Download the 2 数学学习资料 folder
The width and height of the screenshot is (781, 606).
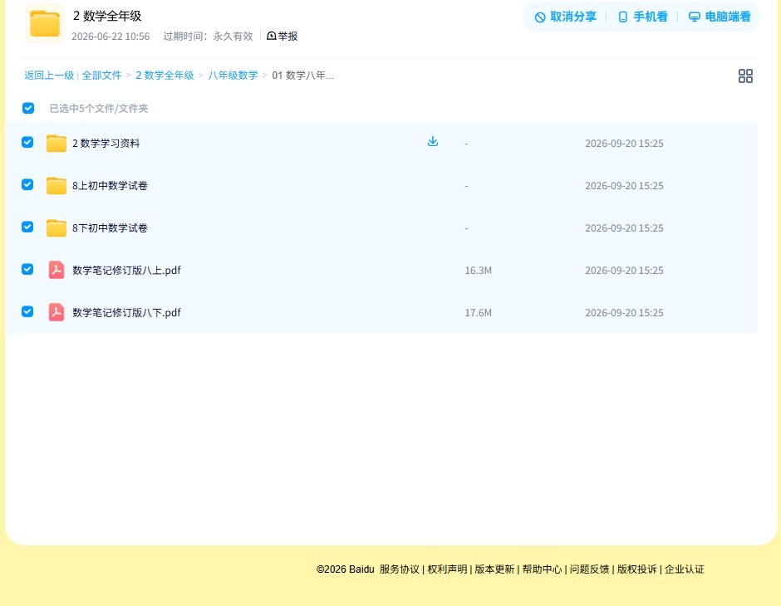pyautogui.click(x=433, y=142)
